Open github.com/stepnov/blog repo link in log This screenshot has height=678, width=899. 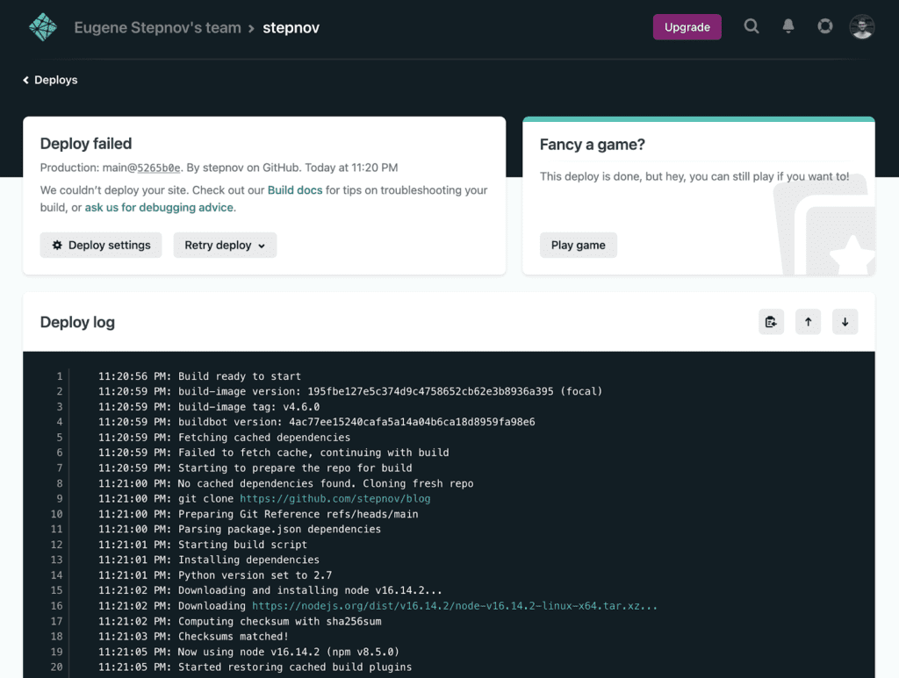[334, 499]
